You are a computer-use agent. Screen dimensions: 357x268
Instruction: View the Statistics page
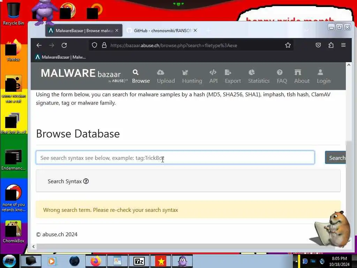pyautogui.click(x=259, y=76)
